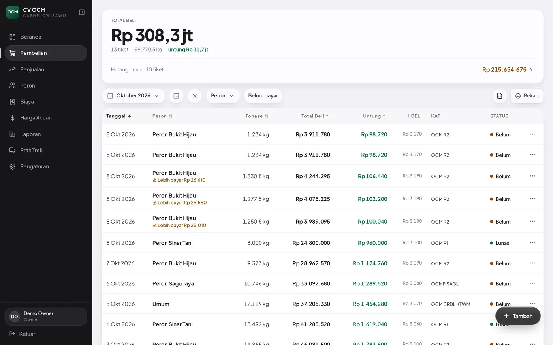Log out with Keluar

23,334
